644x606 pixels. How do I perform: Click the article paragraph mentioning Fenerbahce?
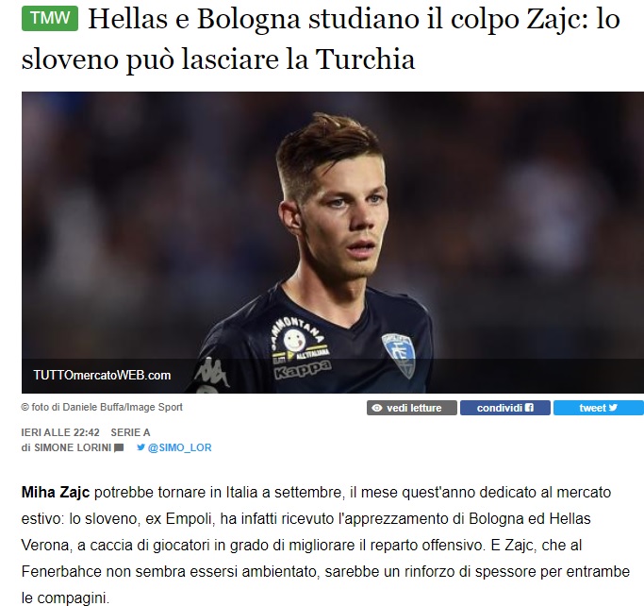click(325, 545)
